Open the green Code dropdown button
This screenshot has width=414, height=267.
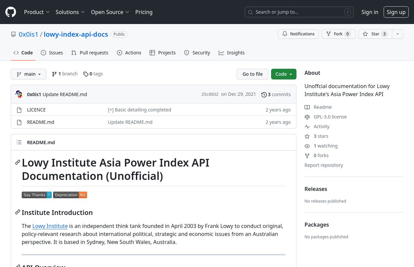pyautogui.click(x=284, y=74)
